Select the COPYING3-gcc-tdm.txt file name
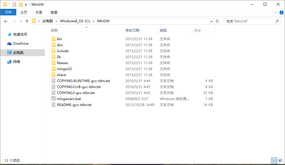 tap(76, 93)
